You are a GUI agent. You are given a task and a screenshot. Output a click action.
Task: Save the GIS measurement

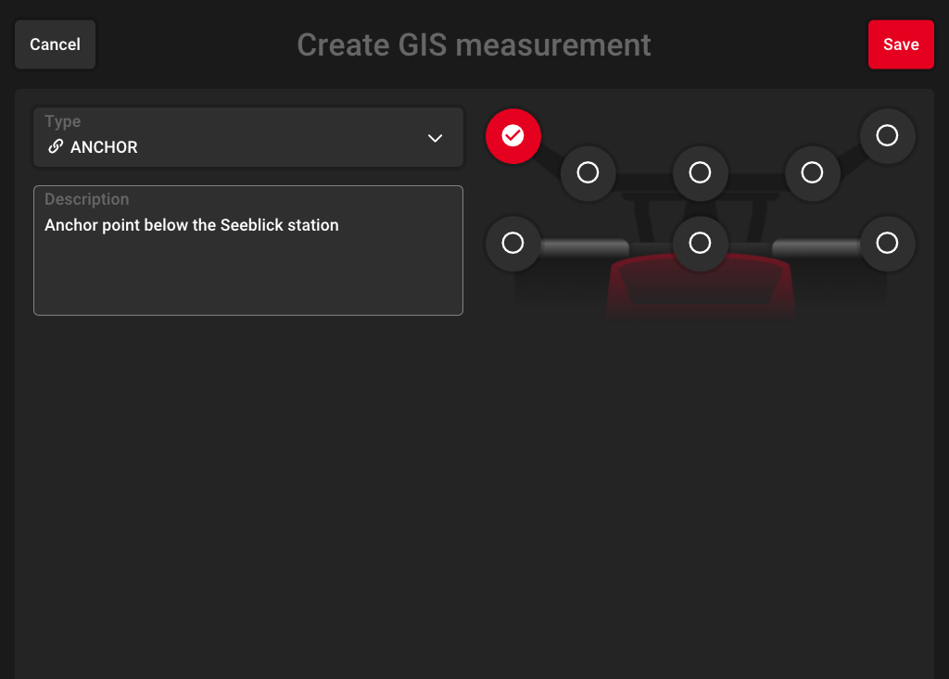tap(901, 44)
